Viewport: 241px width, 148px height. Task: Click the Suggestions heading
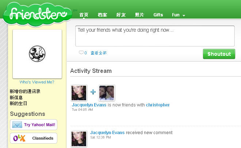[27, 114]
